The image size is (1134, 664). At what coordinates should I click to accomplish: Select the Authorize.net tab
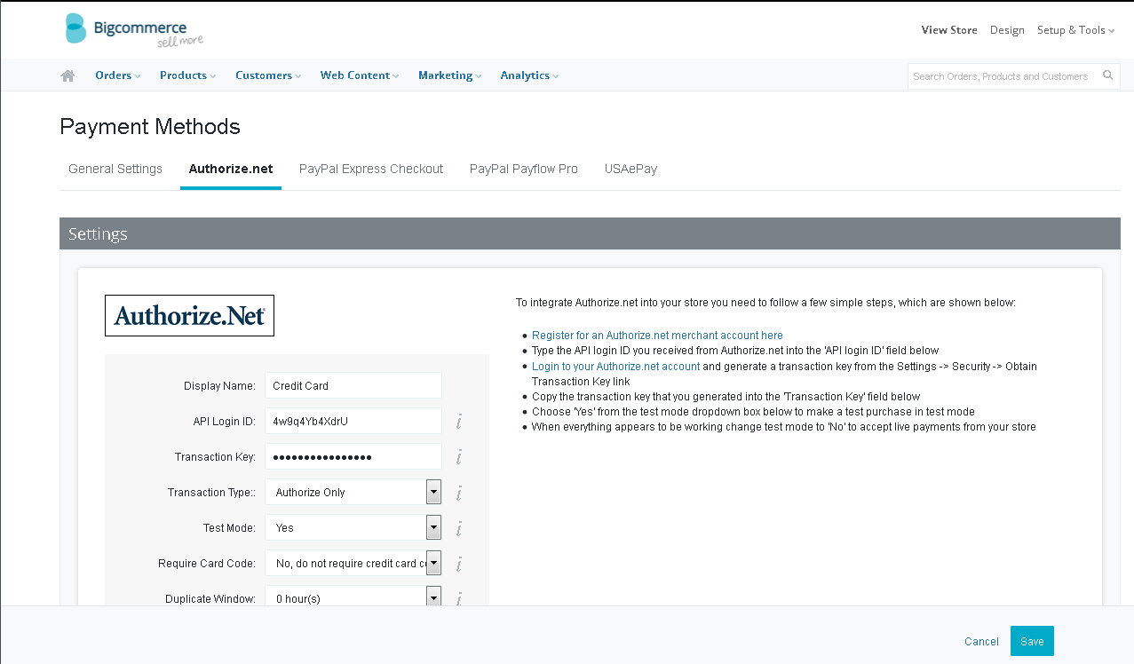(x=231, y=169)
